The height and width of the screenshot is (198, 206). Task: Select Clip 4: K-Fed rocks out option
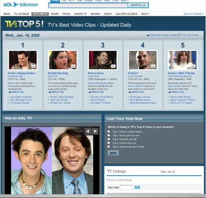point(109,143)
